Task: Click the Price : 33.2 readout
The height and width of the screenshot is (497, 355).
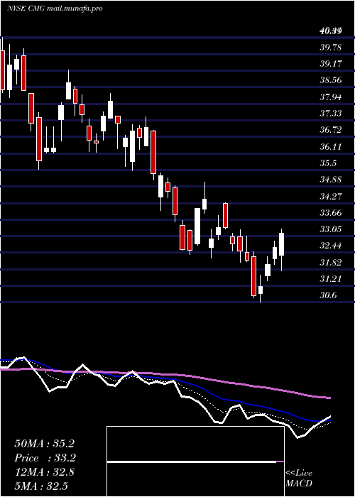Action: [x=45, y=458]
